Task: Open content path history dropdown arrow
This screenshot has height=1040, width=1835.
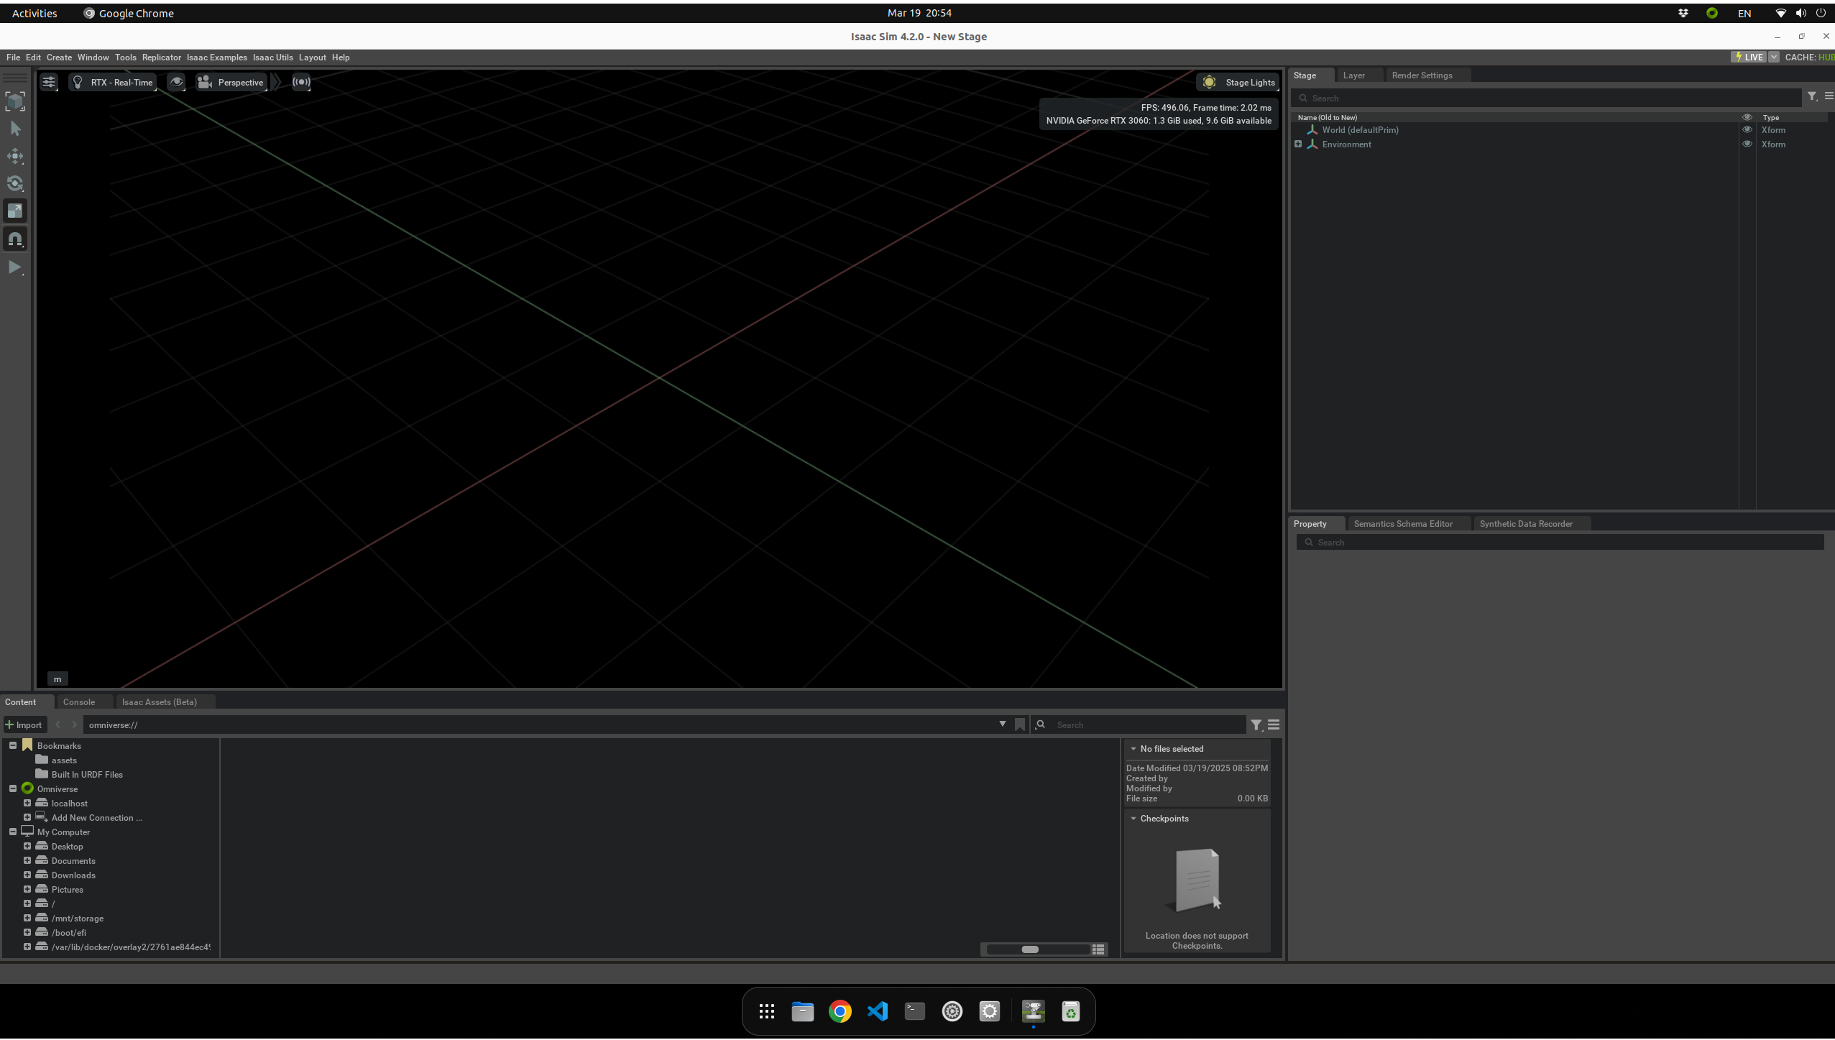Action: (x=1002, y=724)
